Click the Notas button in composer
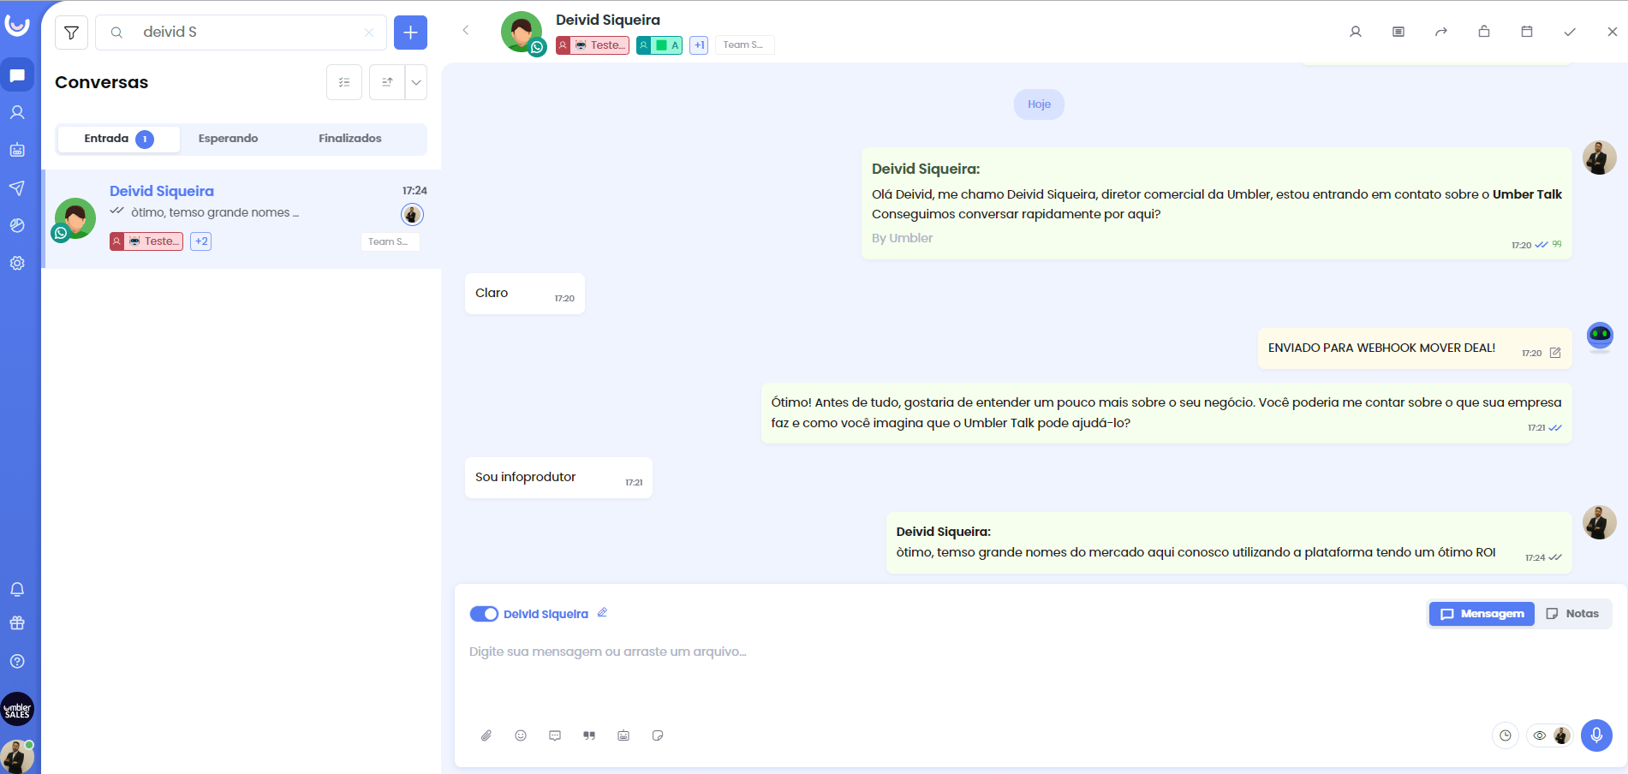Viewport: 1628px width, 774px height. click(1572, 614)
